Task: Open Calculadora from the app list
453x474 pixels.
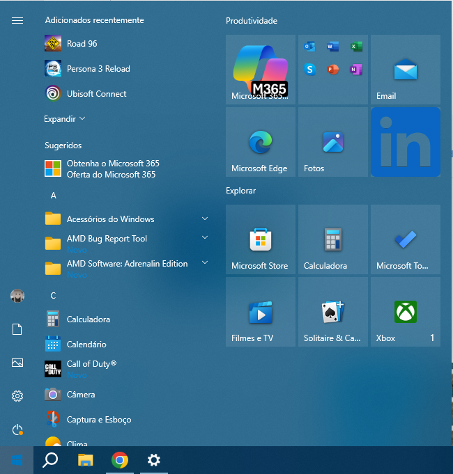Action: 127,319
